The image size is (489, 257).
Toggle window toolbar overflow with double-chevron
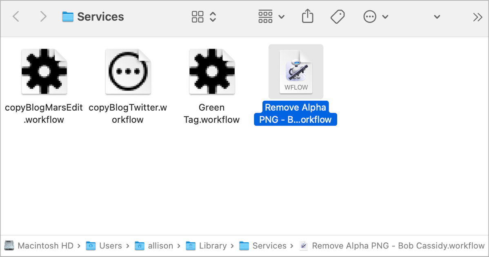point(477,16)
